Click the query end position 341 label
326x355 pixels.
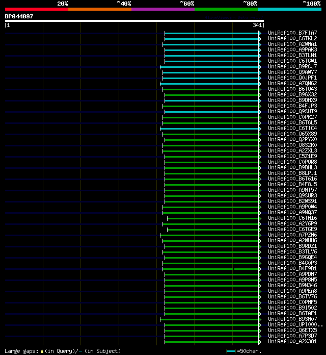point(257,25)
